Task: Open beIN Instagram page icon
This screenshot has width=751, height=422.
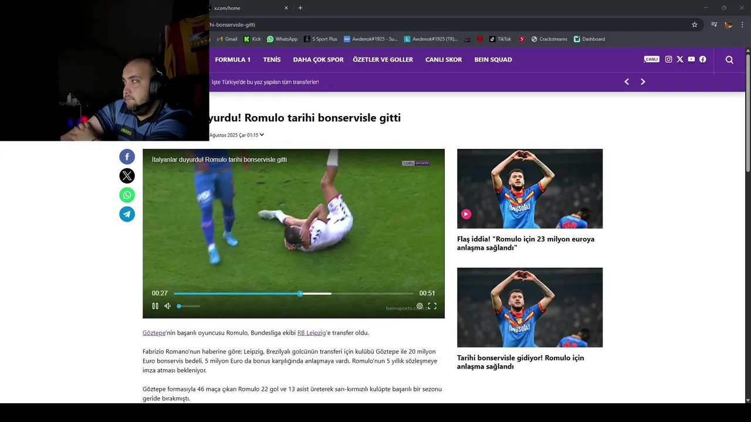Action: (668, 59)
